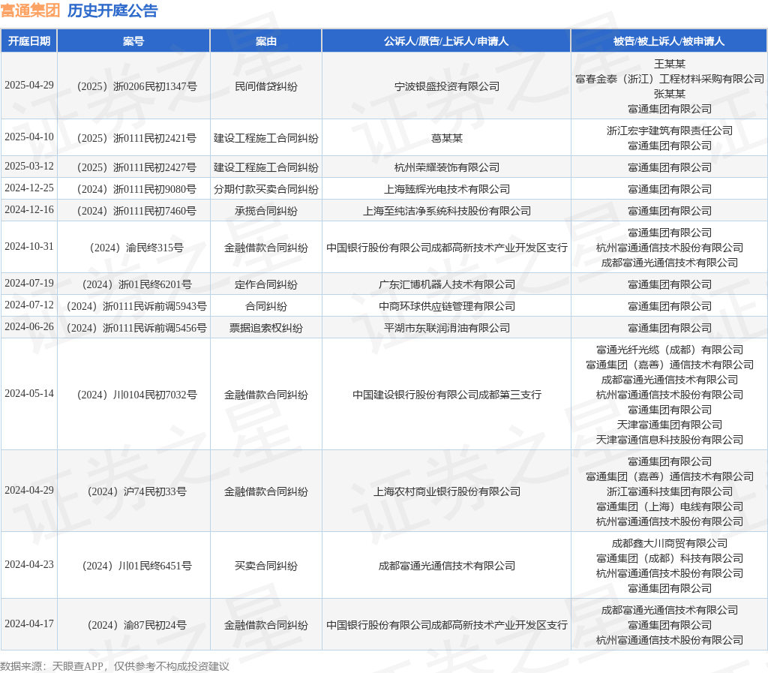Click defendant 富通集团(成都)科技有限公司
Screen dimensions: 768x673
coord(670,558)
